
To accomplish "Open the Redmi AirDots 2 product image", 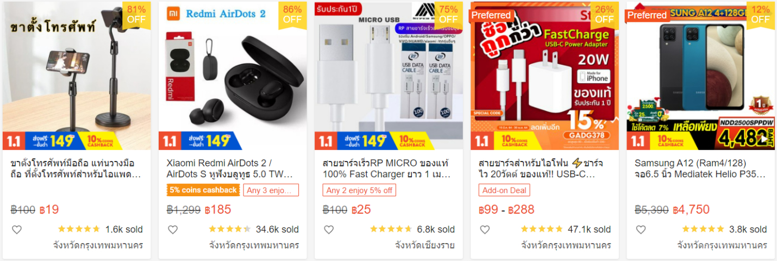I will click(233, 76).
